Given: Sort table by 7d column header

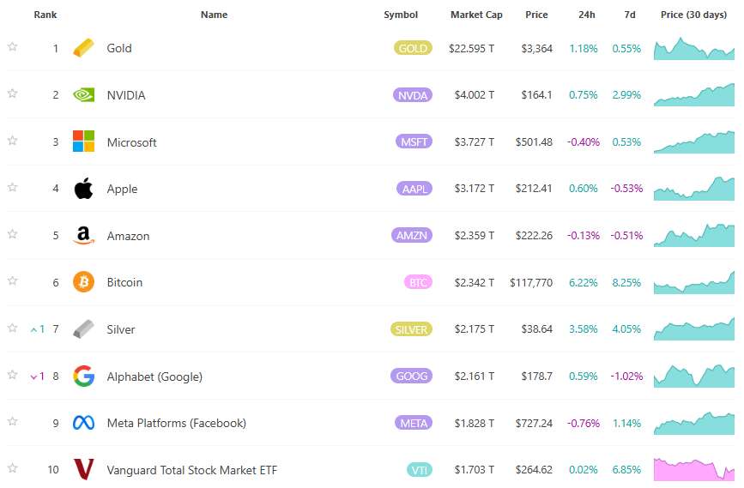Looking at the screenshot, I should [630, 15].
